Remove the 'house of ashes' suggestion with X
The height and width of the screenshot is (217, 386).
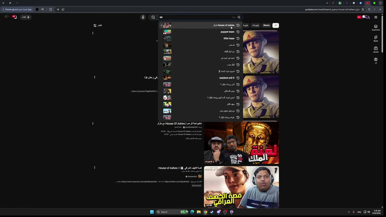point(161,25)
